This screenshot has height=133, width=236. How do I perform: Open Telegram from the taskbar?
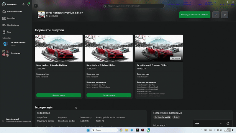click(132, 130)
